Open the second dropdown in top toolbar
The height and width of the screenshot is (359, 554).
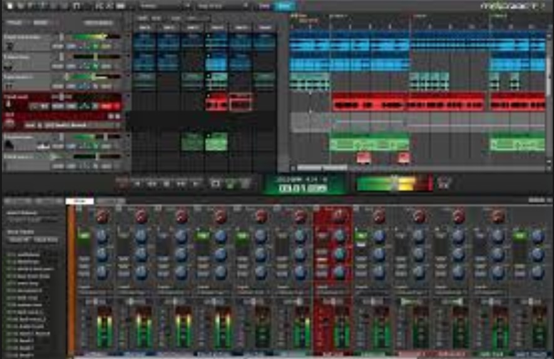[x=223, y=6]
